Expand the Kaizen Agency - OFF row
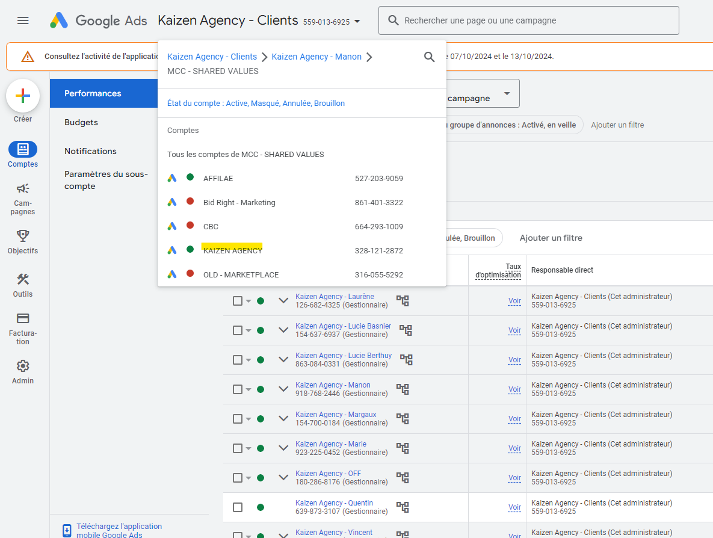Screen dimensions: 713x538 tap(283, 477)
